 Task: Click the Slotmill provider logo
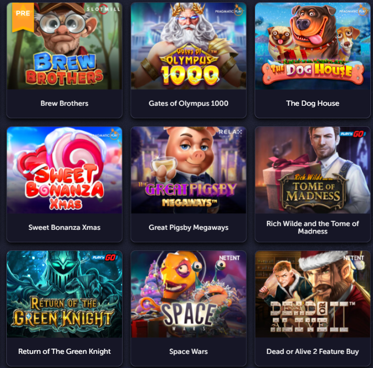(103, 9)
